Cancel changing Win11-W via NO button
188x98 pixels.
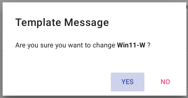pyautogui.click(x=165, y=82)
